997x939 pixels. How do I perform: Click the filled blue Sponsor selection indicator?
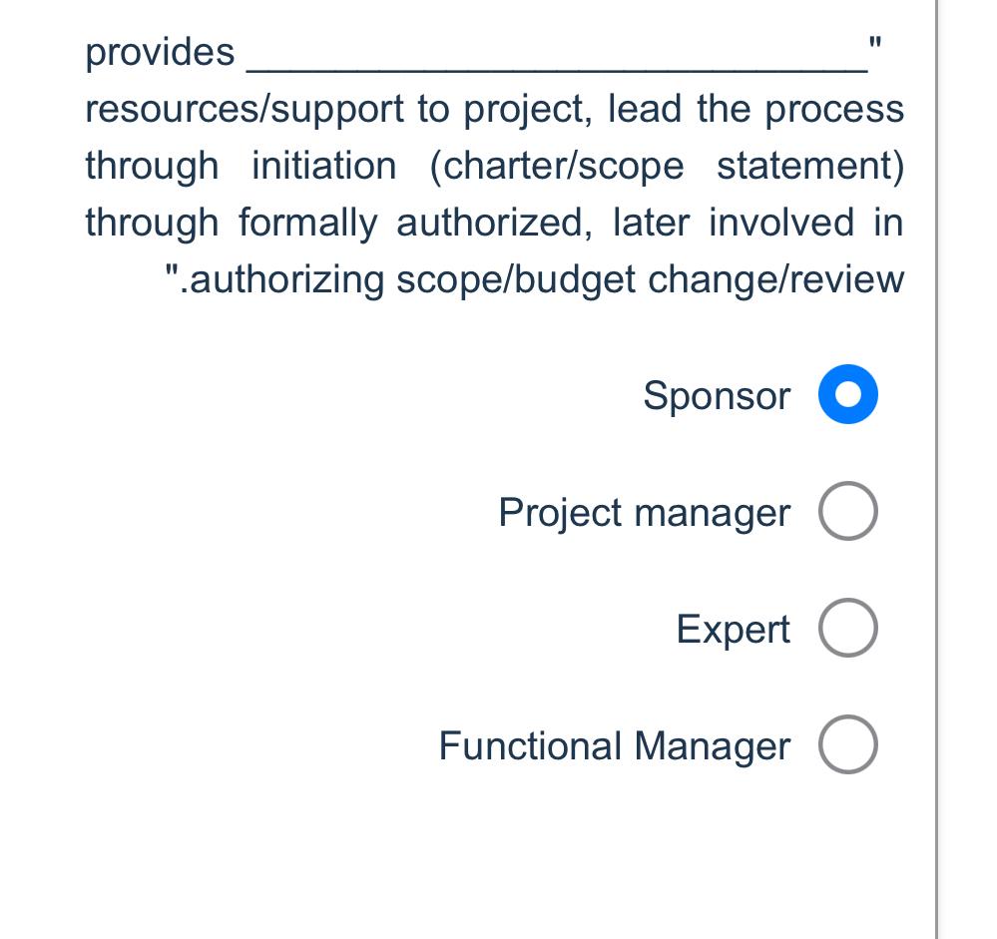point(847,393)
